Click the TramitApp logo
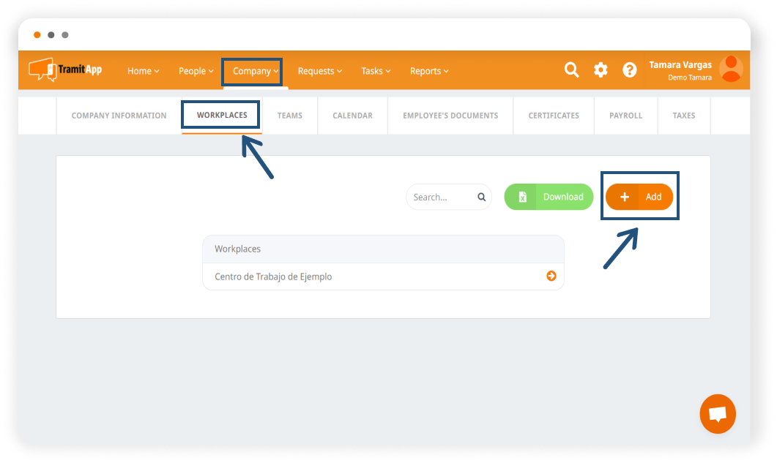This screenshot has width=777, height=463. pos(65,70)
